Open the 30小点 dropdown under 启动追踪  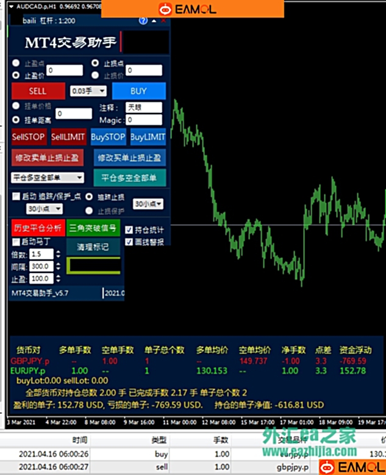click(45, 209)
